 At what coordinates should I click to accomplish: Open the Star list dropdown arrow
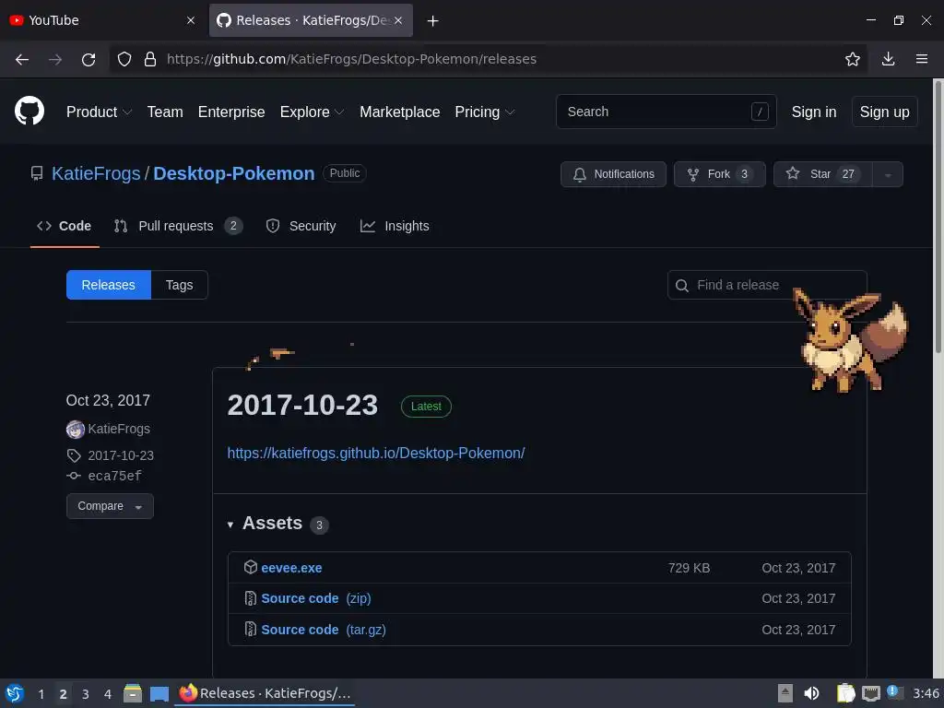pyautogui.click(x=888, y=174)
